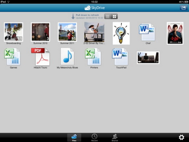Tap the share/export icon in header
The image size is (189, 142).
coord(183,8)
